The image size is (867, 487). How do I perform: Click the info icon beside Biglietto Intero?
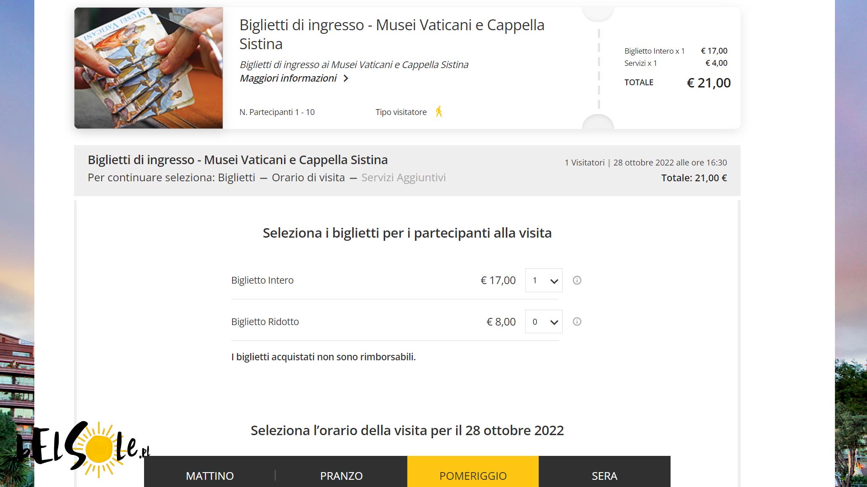pyautogui.click(x=577, y=280)
